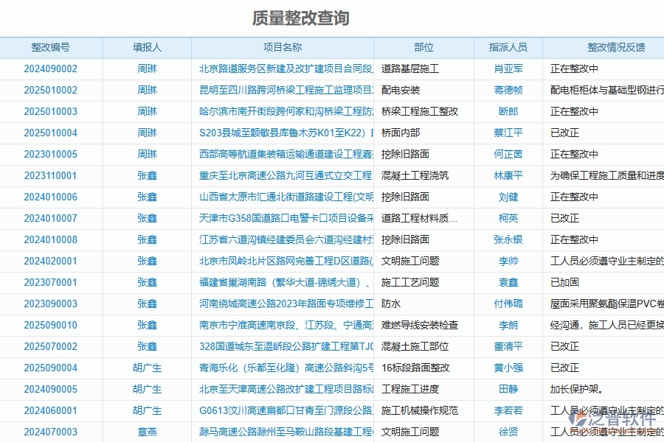
Task: Click the 部位 column header
Action: 423,47
